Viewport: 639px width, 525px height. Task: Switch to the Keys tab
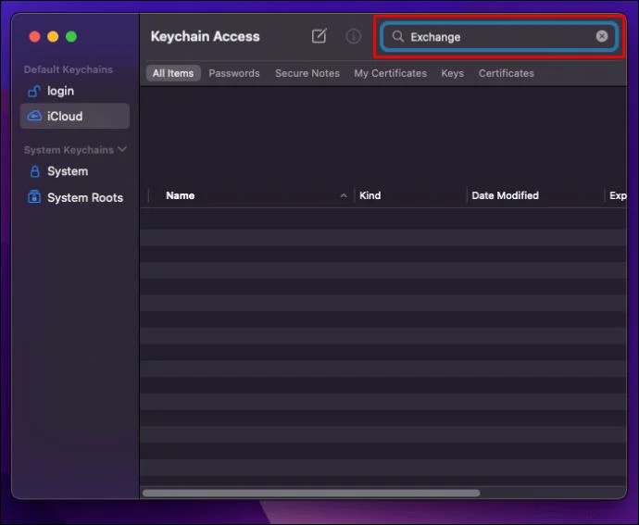tap(452, 73)
